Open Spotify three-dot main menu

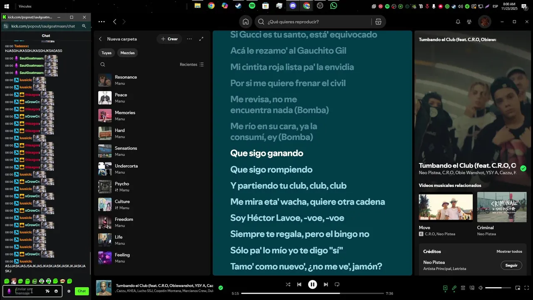[102, 22]
